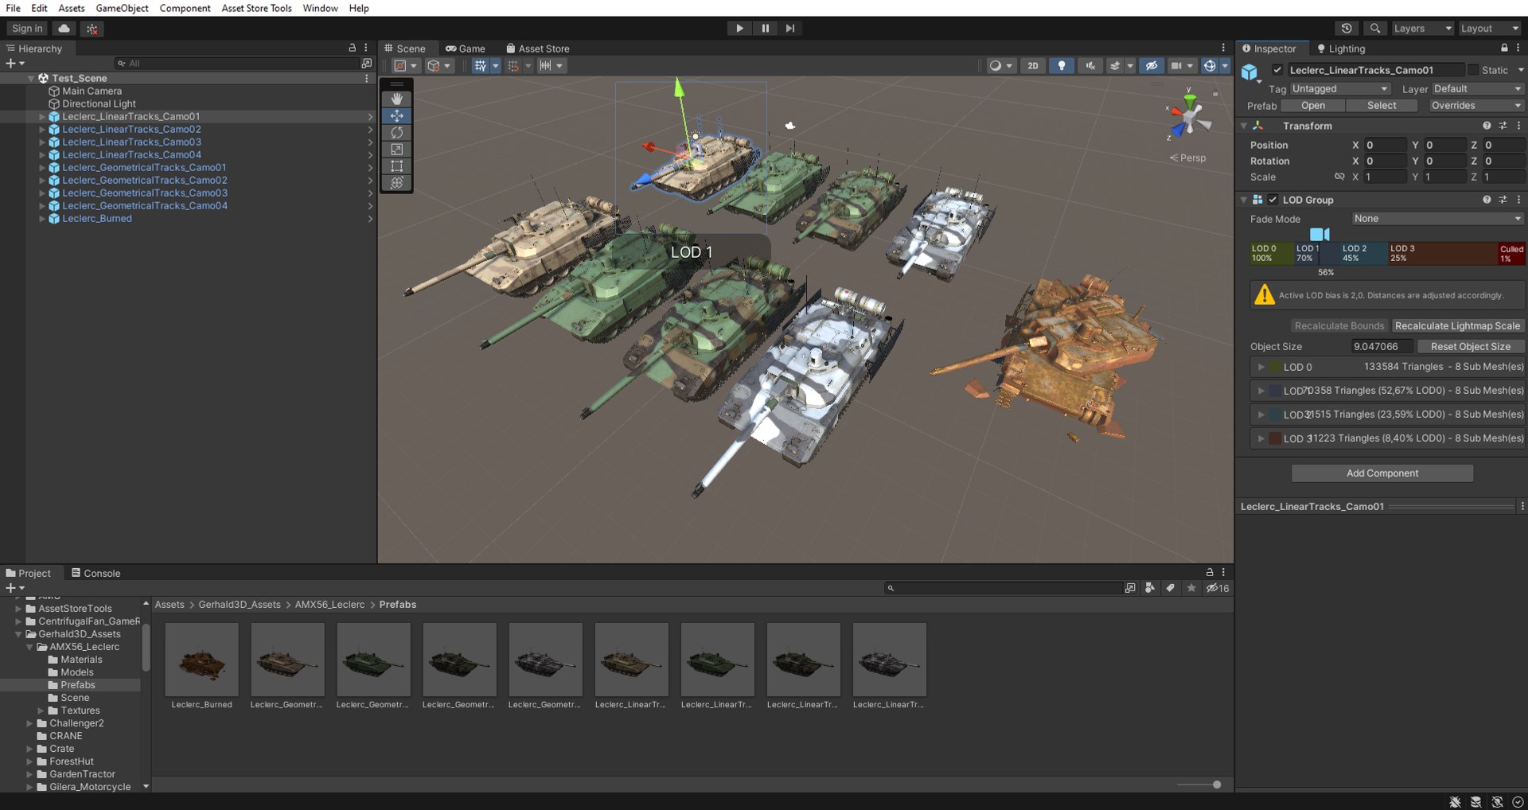Select the Transform tool

396,182
